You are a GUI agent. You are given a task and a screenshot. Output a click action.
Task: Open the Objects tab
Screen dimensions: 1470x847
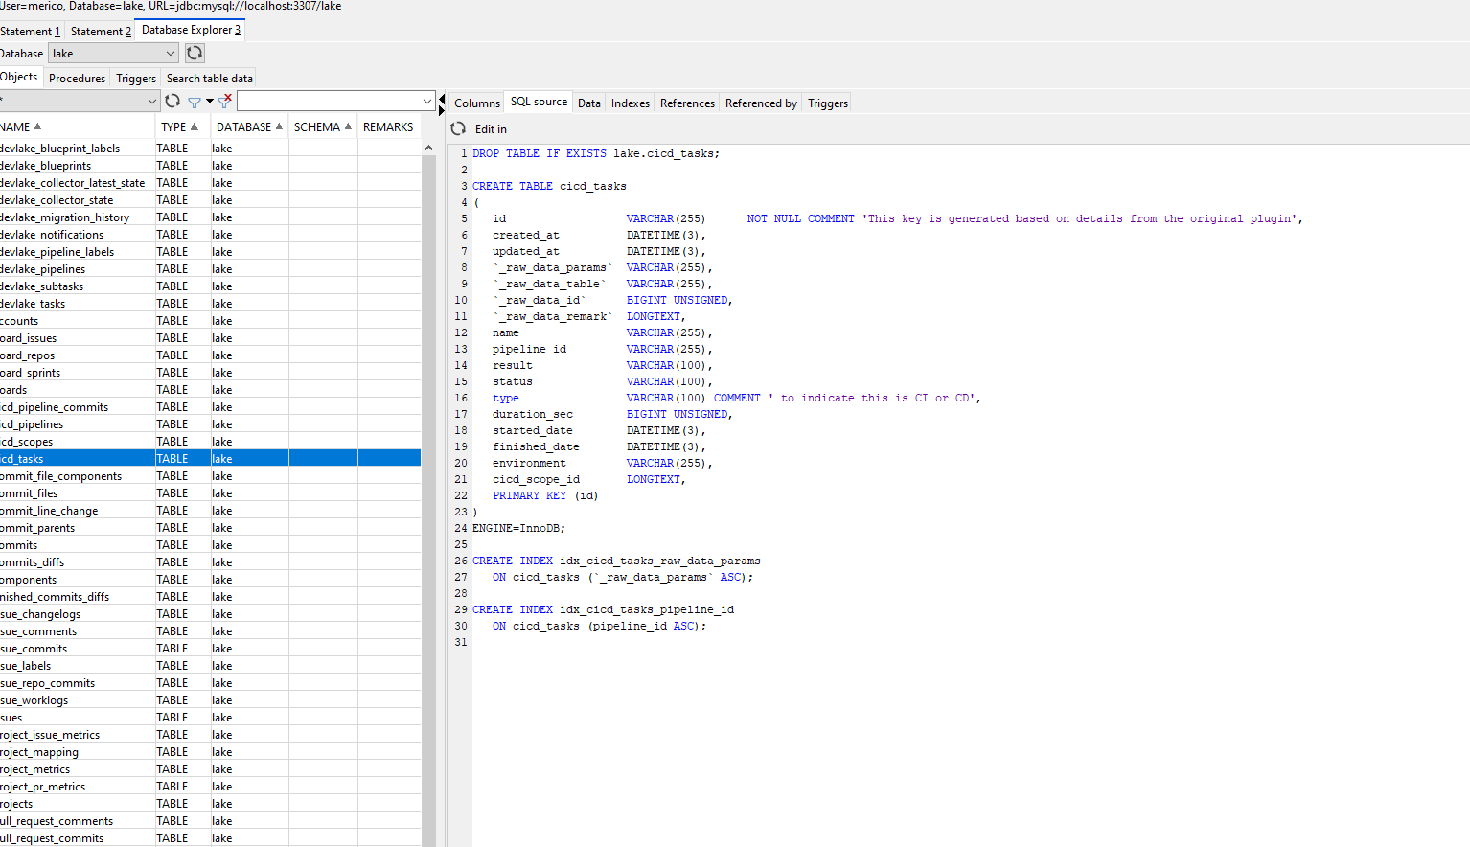pyautogui.click(x=19, y=77)
